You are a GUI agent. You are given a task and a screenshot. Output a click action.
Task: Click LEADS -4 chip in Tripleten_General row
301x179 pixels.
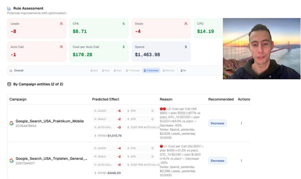pos(107,148)
